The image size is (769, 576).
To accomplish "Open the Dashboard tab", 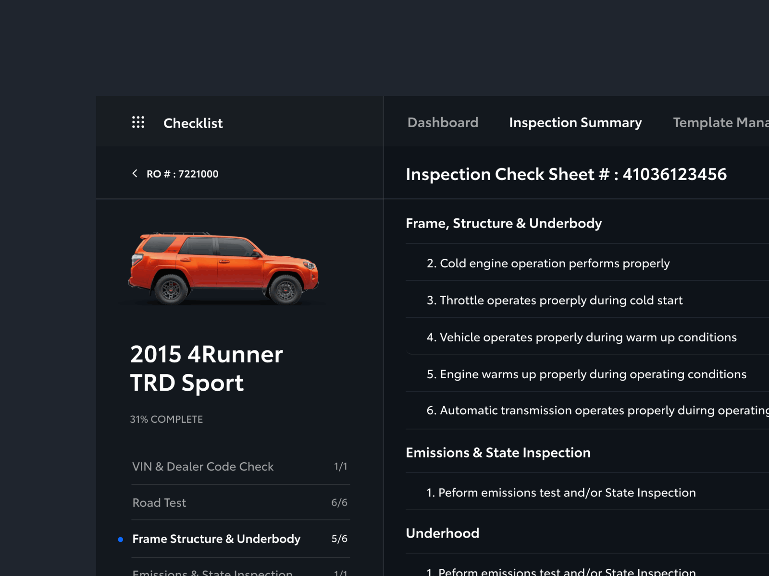I will coord(442,122).
